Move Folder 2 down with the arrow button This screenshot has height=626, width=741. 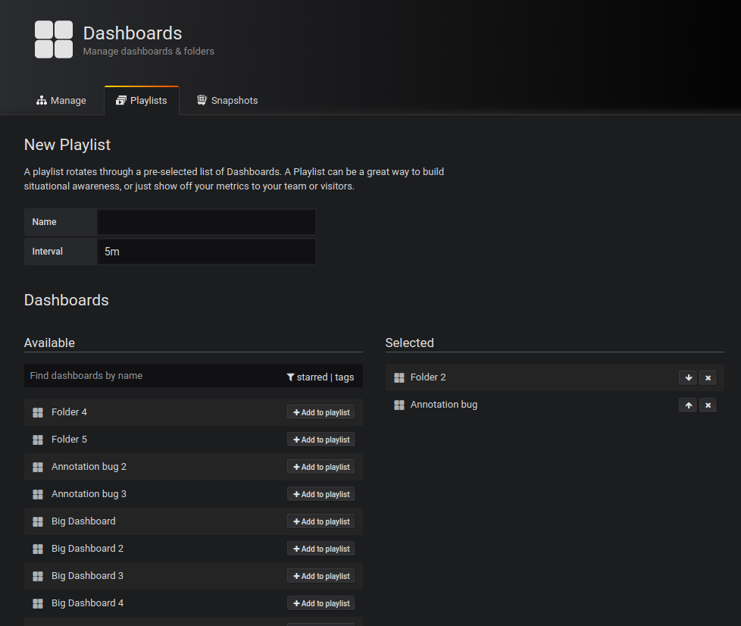coord(688,377)
